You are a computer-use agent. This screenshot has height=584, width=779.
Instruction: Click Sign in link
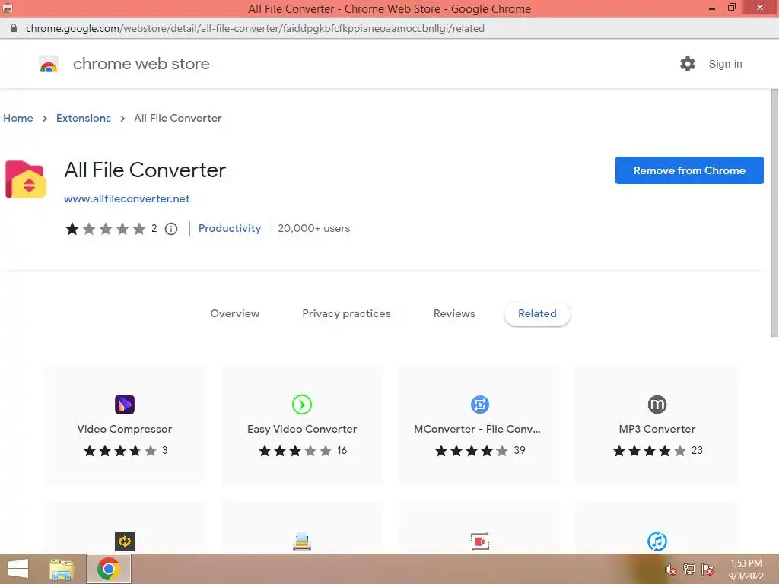[725, 64]
